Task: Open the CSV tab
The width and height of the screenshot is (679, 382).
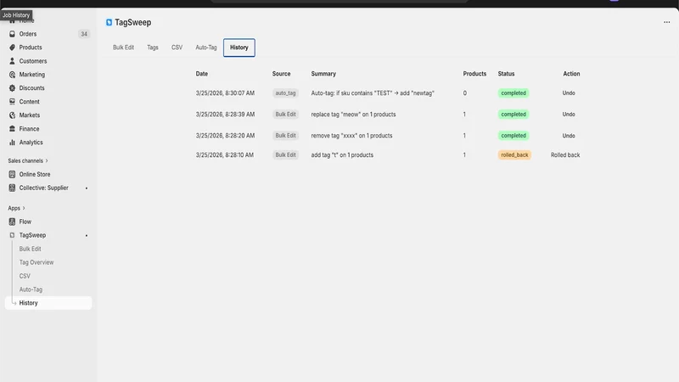Action: (x=177, y=48)
